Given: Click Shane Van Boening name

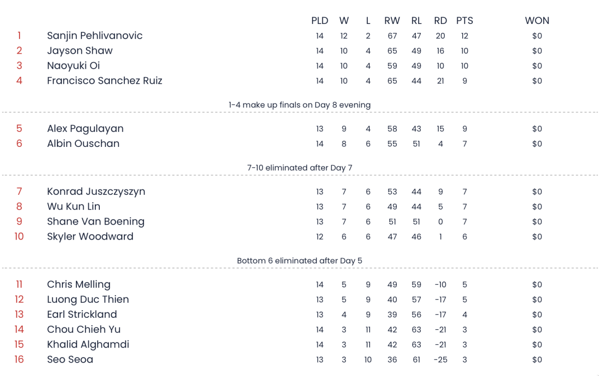Looking at the screenshot, I should (x=96, y=222).
